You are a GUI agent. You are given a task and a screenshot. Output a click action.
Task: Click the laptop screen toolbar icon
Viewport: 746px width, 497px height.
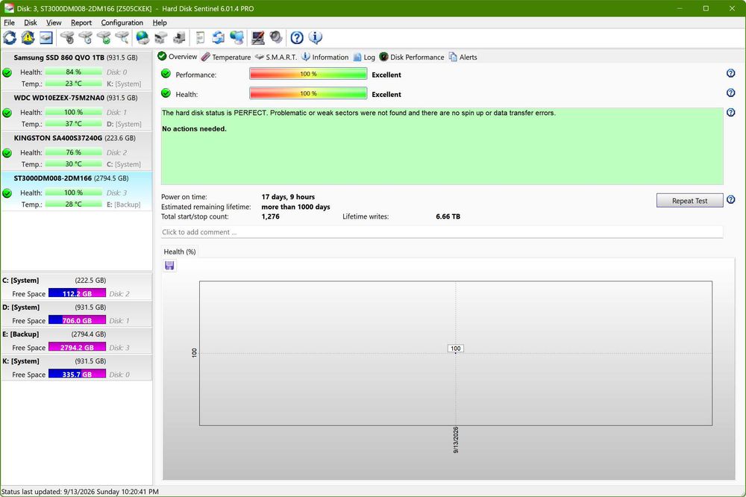pyautogui.click(x=258, y=37)
